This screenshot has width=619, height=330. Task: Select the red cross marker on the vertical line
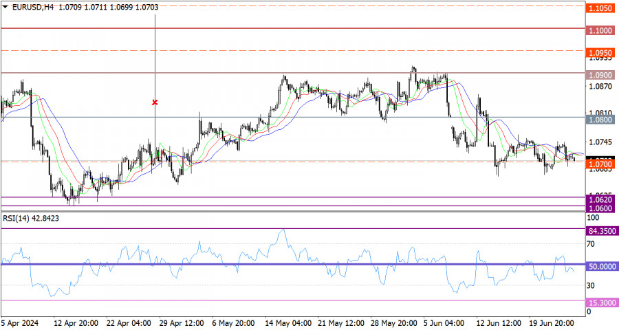click(155, 102)
